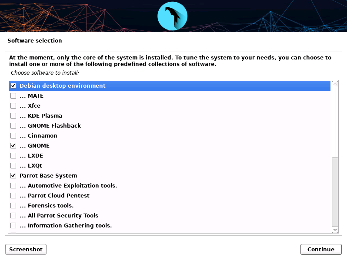The image size is (347, 260).
Task: Take a Screenshot with the button
Action: (26, 250)
